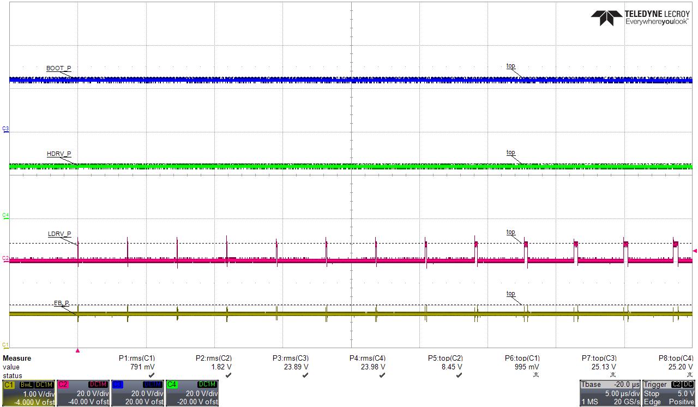
Task: Open the C3 channel descriptor box
Action: point(137,393)
